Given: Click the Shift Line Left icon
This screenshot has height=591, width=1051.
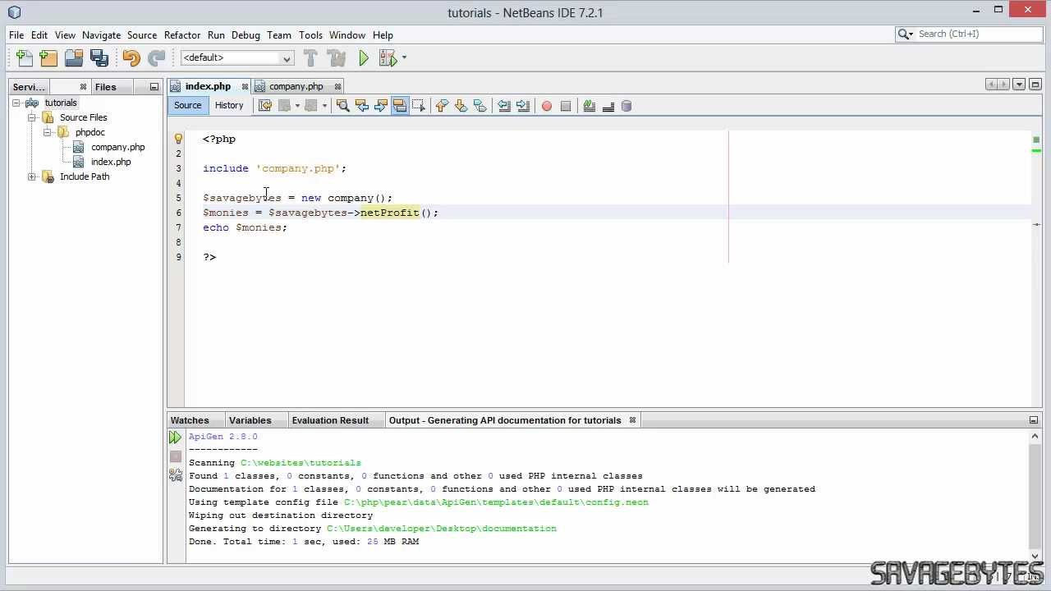Looking at the screenshot, I should (x=504, y=106).
